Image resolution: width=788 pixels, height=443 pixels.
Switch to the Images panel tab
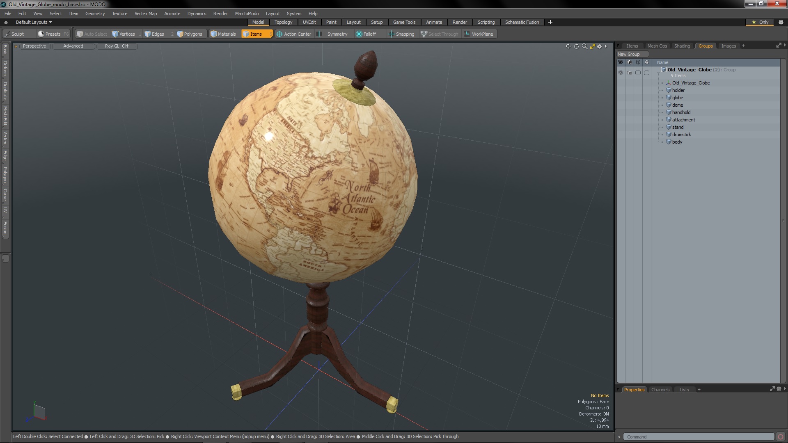click(x=728, y=45)
